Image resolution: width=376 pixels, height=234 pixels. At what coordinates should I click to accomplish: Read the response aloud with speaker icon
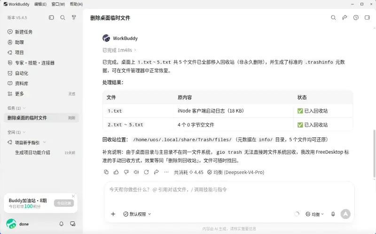136,172
